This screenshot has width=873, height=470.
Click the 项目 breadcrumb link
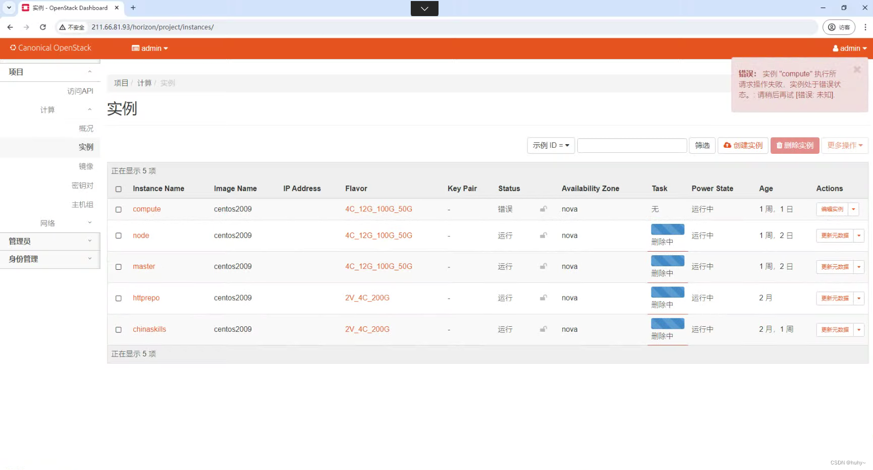[x=121, y=83]
